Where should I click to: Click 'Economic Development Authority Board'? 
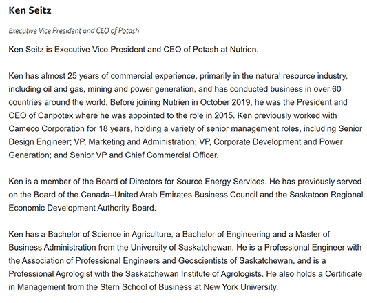[x=81, y=208]
